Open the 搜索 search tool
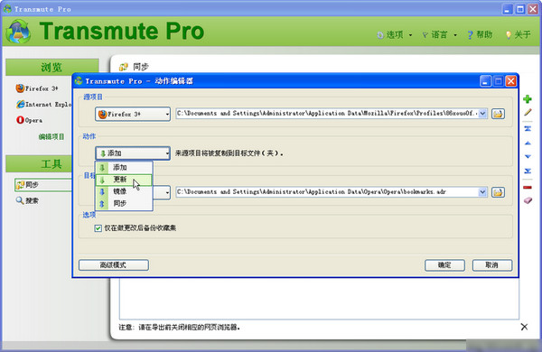Viewport: 542px width, 352px height. tap(27, 200)
